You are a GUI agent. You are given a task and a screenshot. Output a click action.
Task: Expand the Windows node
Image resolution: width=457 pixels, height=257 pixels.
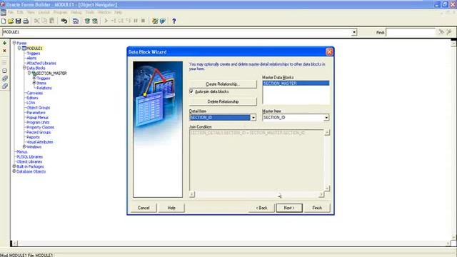point(24,146)
